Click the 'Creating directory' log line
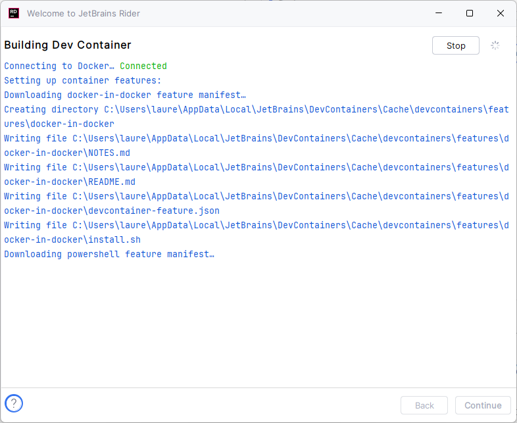517x423 pixels. (256, 116)
